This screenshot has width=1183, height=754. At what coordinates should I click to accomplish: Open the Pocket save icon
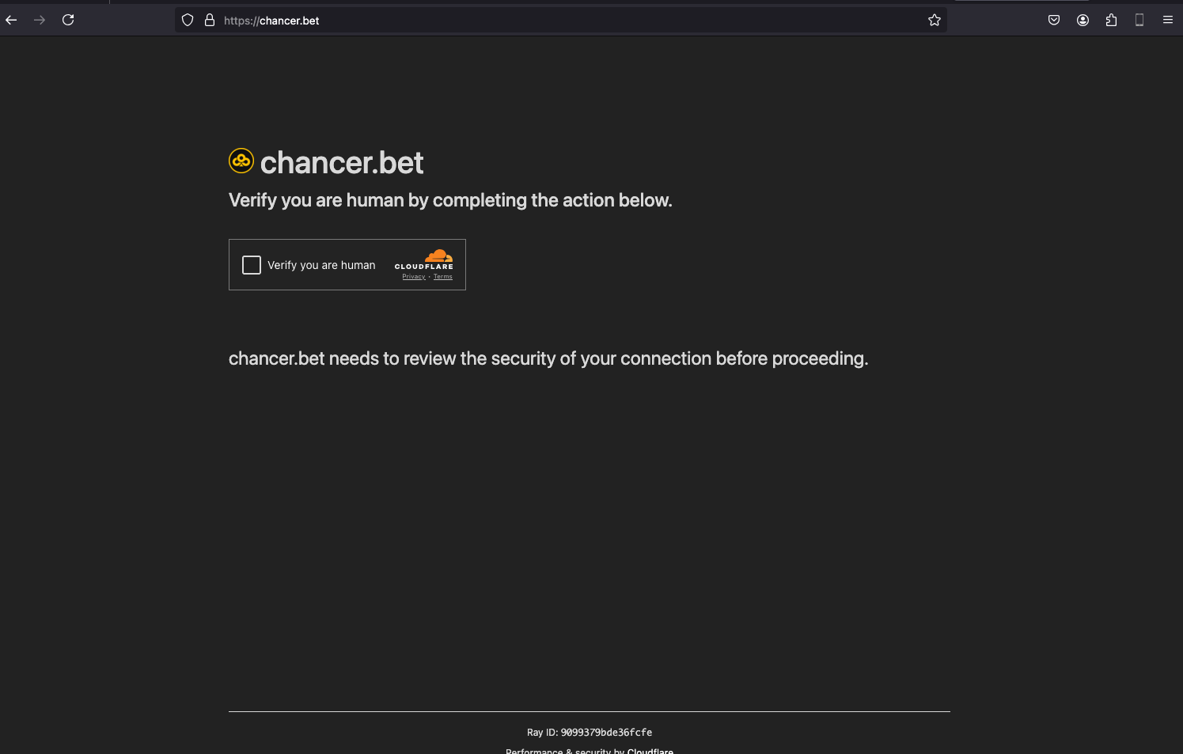coord(1054,21)
